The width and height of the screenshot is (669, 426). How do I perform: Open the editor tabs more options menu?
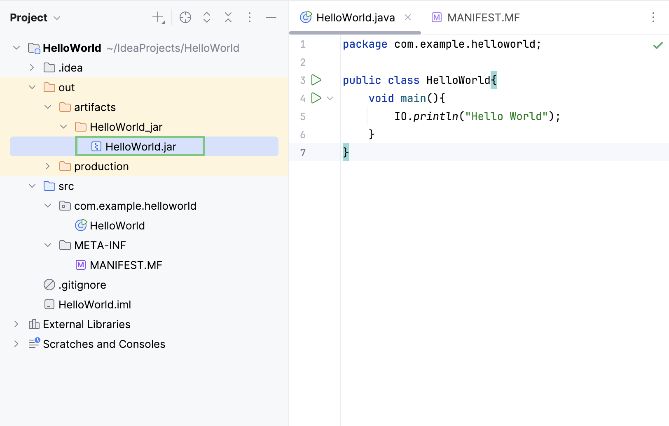653,17
